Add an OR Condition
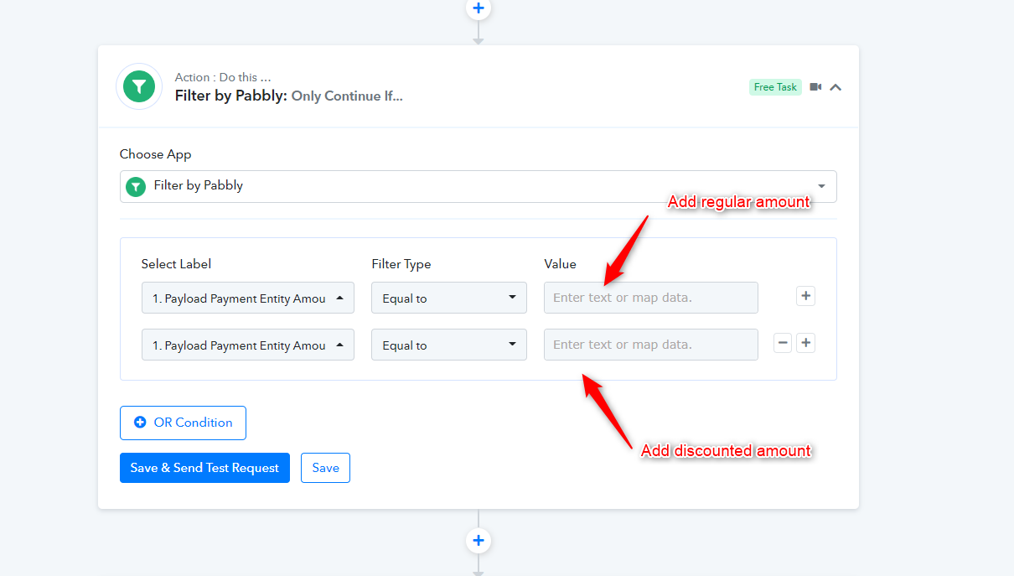This screenshot has height=576, width=1014. tap(183, 423)
